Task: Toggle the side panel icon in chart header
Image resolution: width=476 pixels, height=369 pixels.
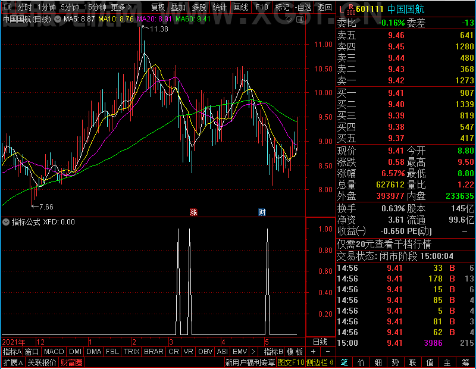Action: pyautogui.click(x=300, y=20)
